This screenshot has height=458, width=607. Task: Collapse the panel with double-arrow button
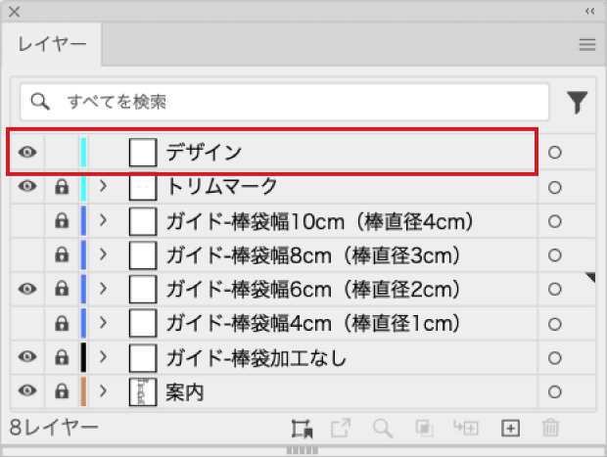[589, 11]
